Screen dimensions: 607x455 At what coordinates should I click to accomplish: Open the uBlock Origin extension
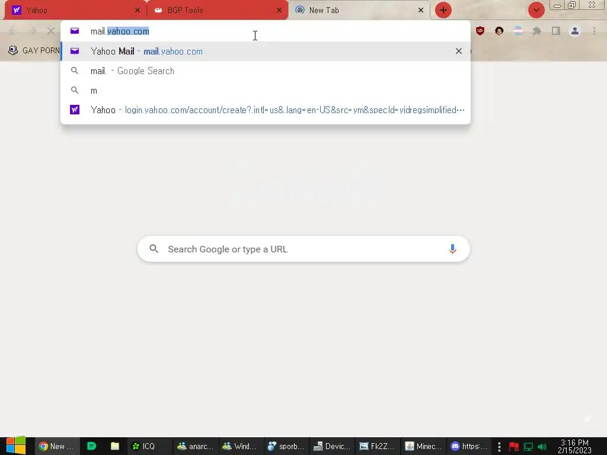tap(480, 31)
